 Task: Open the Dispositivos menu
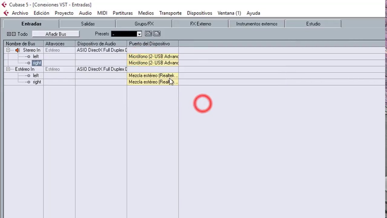tap(200, 13)
